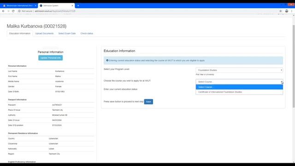This screenshot has height=166, width=295.
Task: Click the Enter your current education status label
Action: [x=120, y=89]
